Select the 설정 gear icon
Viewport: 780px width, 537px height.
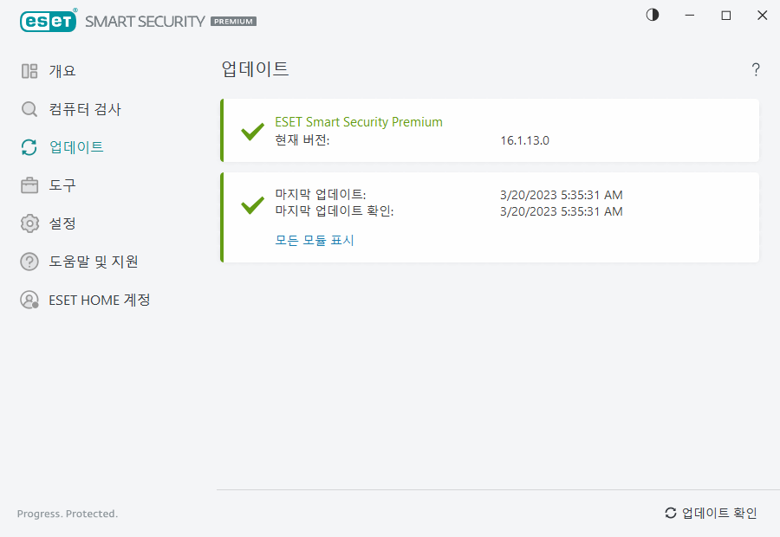click(28, 223)
